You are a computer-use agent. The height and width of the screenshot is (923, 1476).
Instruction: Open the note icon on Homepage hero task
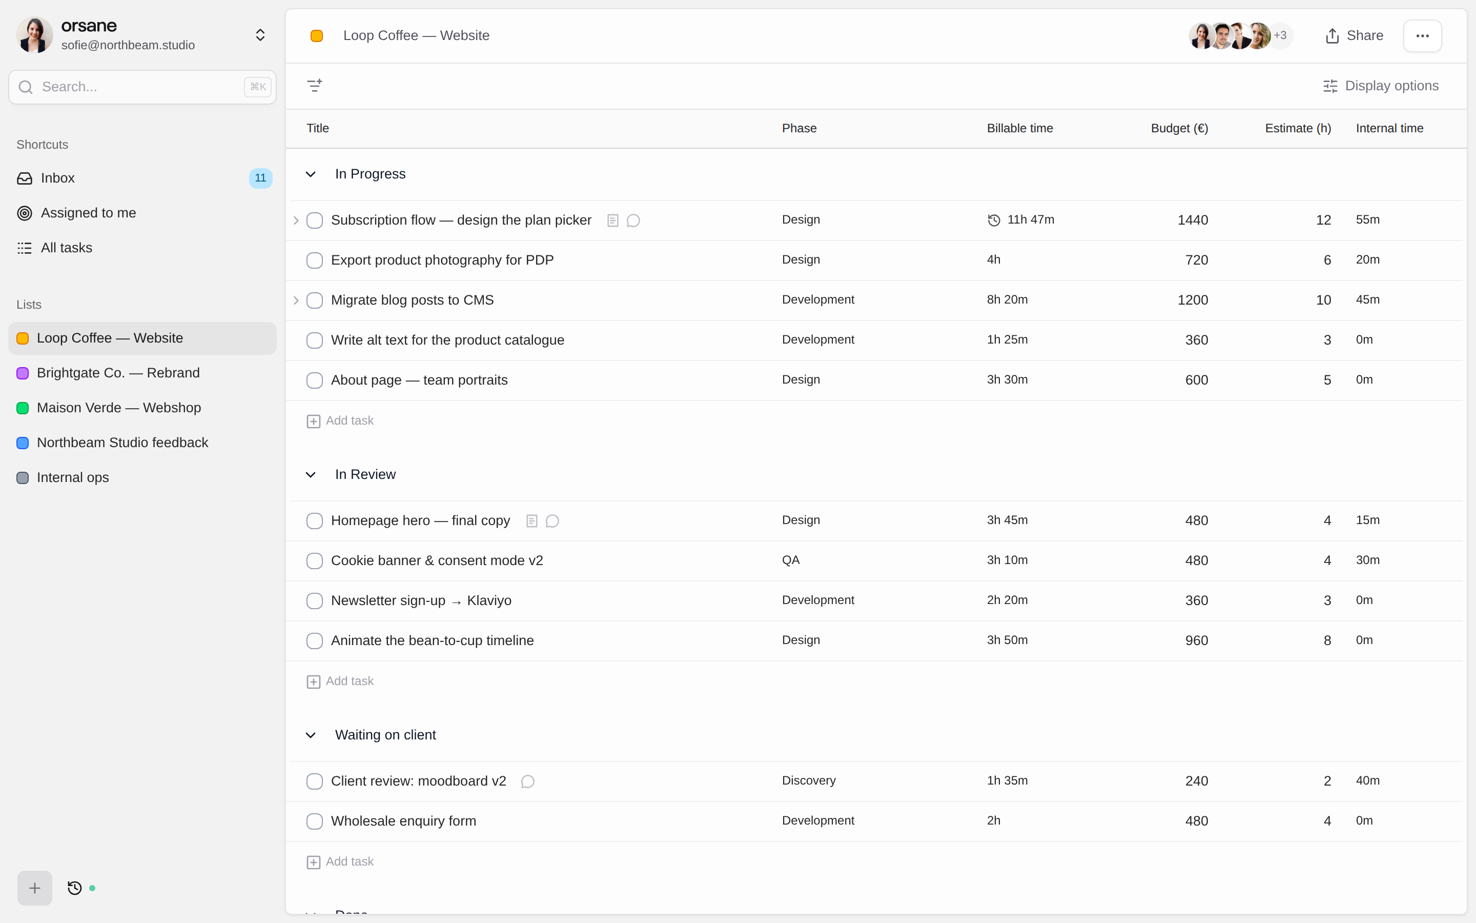click(532, 520)
